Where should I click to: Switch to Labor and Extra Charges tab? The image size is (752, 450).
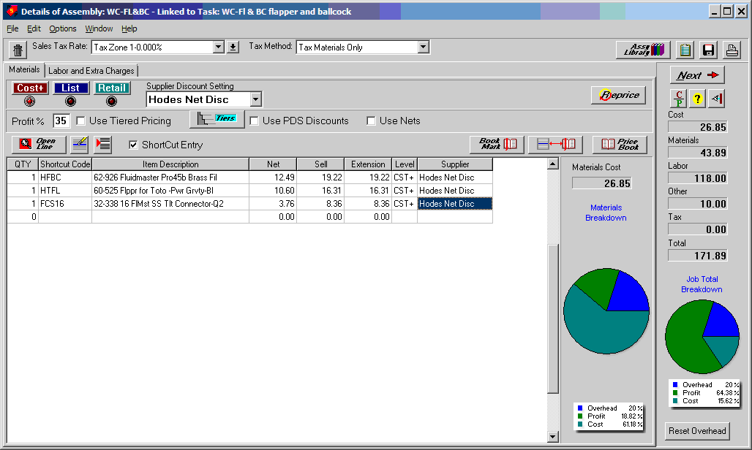pyautogui.click(x=91, y=71)
